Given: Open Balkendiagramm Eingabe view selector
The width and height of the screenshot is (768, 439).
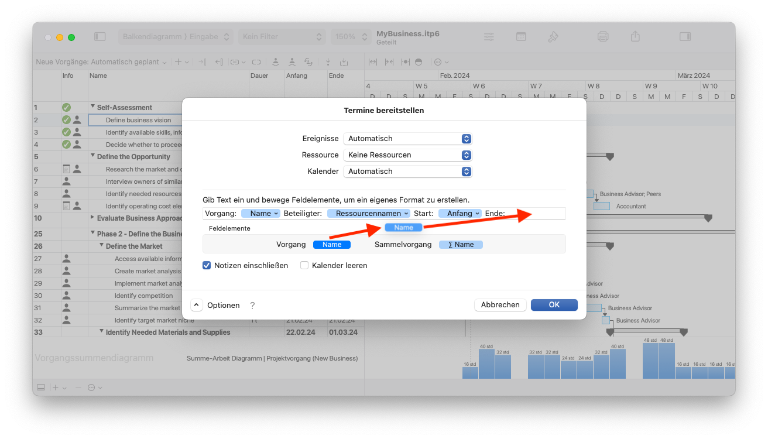Looking at the screenshot, I should click(176, 36).
